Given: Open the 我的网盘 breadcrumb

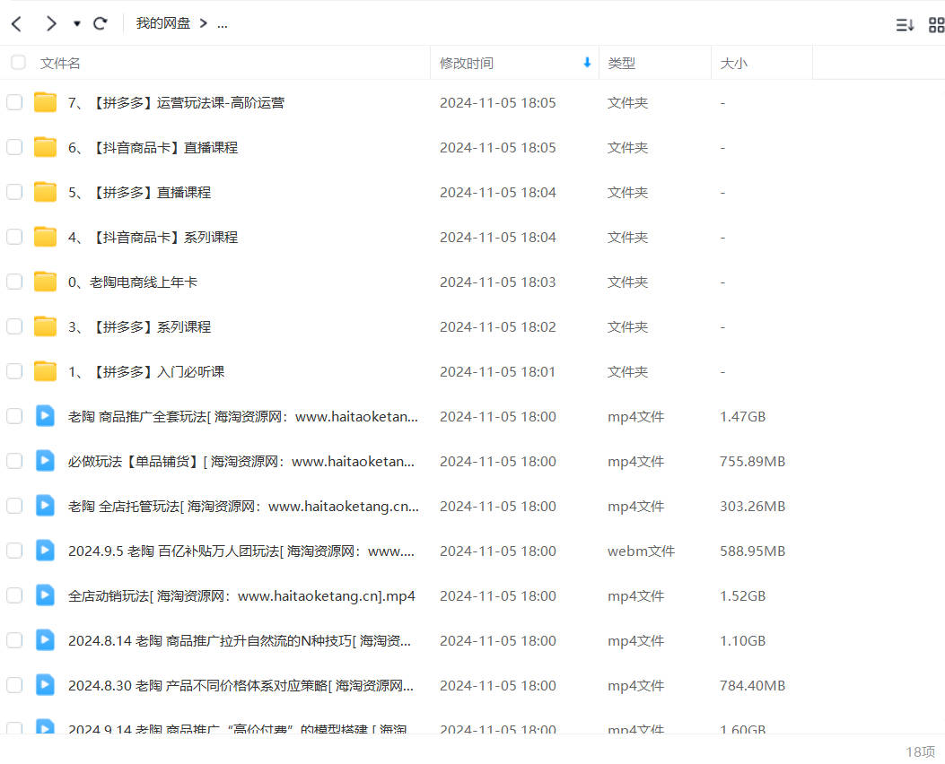Looking at the screenshot, I should (162, 23).
